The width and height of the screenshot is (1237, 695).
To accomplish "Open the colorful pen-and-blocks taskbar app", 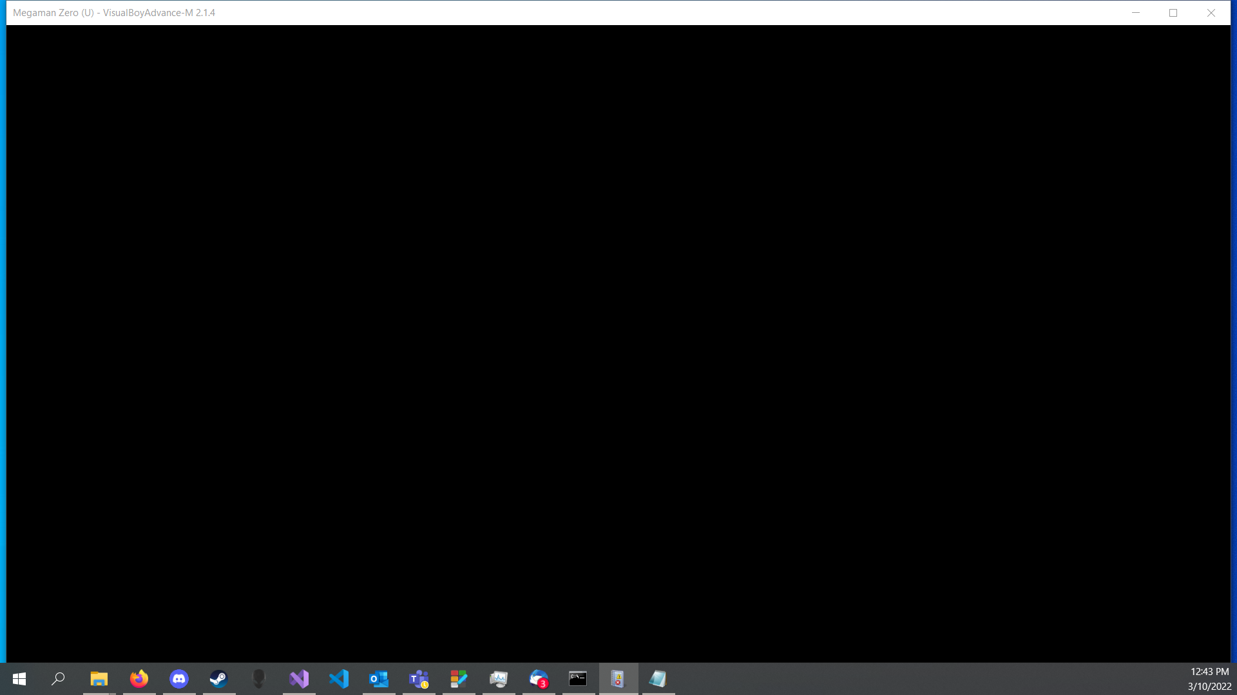I will click(x=459, y=679).
